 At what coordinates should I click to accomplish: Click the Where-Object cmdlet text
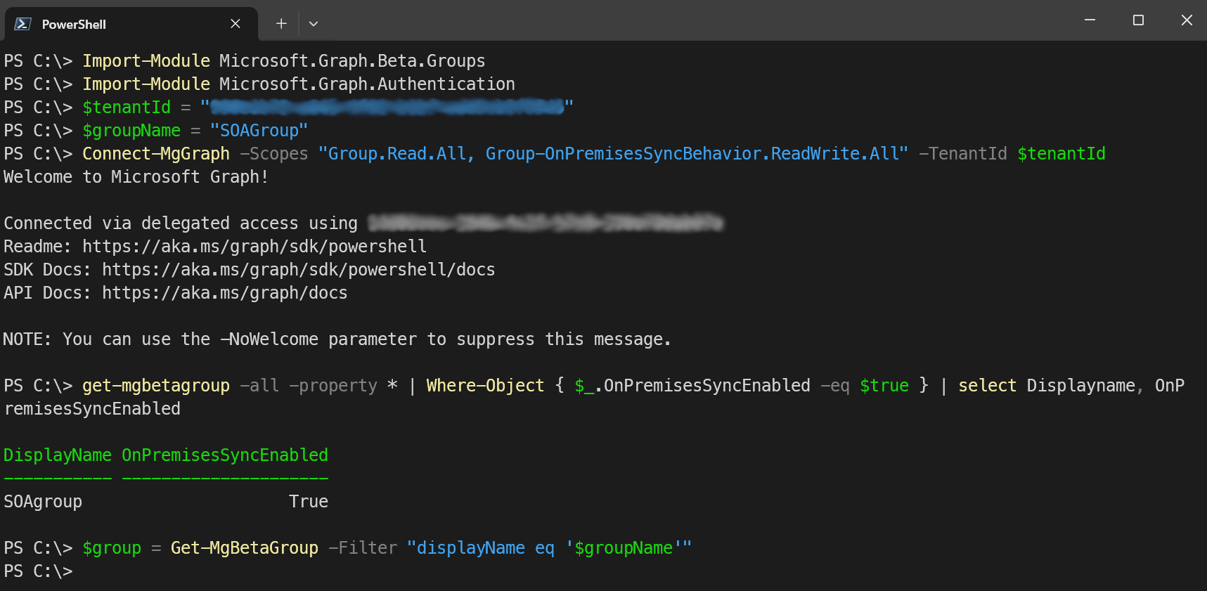[485, 386]
